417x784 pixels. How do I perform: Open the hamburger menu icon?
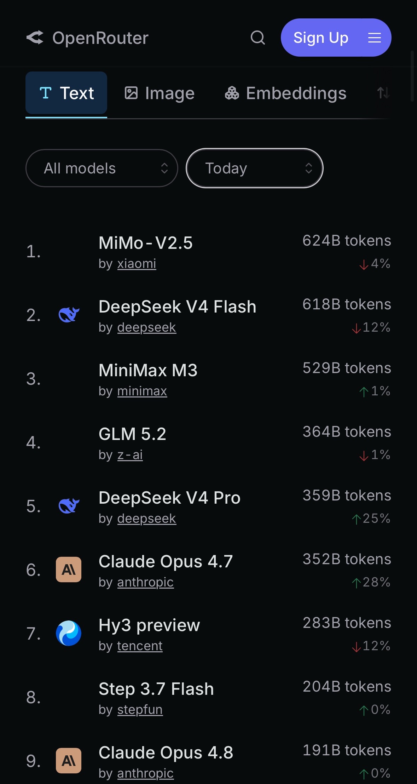pyautogui.click(x=374, y=38)
